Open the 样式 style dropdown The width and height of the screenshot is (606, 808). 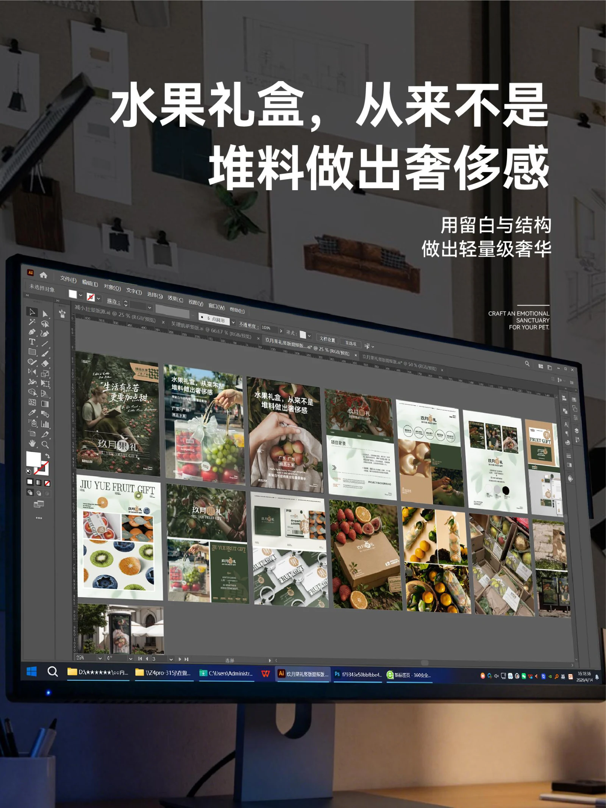click(x=309, y=336)
